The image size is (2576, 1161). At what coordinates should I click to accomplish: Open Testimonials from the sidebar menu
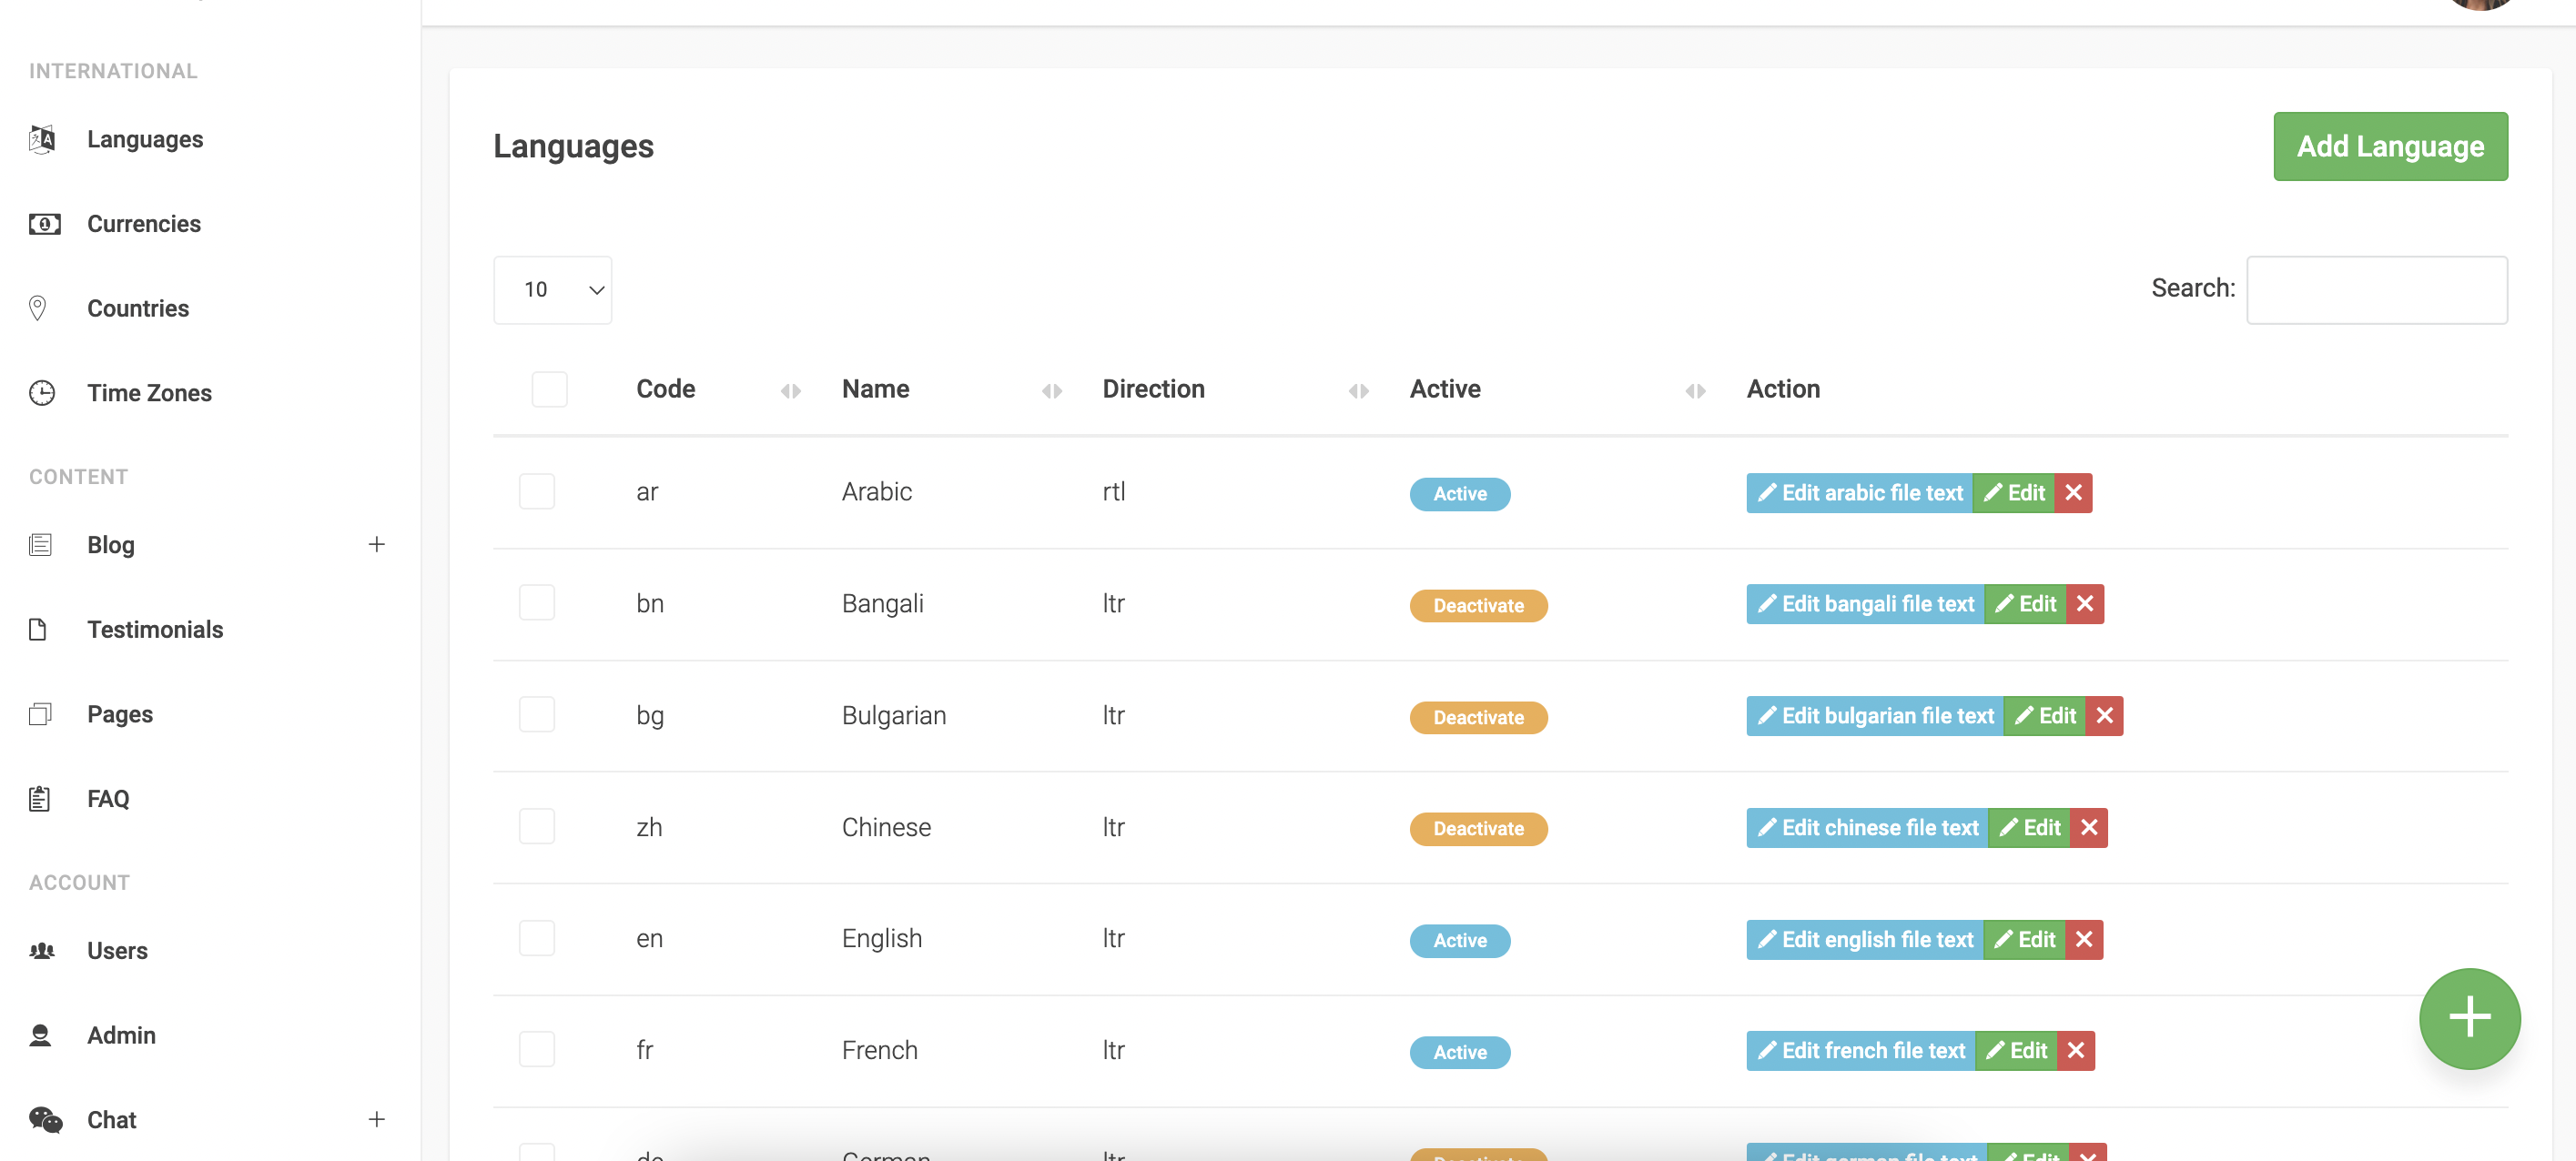155,629
